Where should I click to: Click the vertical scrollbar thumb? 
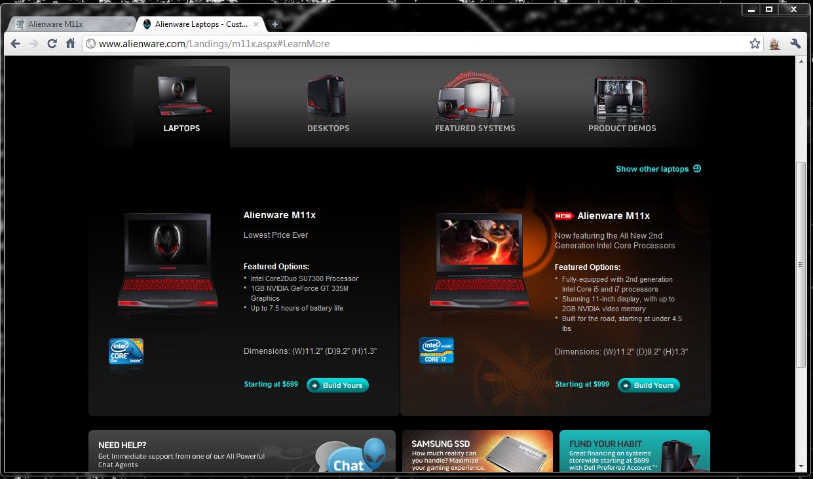point(801,265)
